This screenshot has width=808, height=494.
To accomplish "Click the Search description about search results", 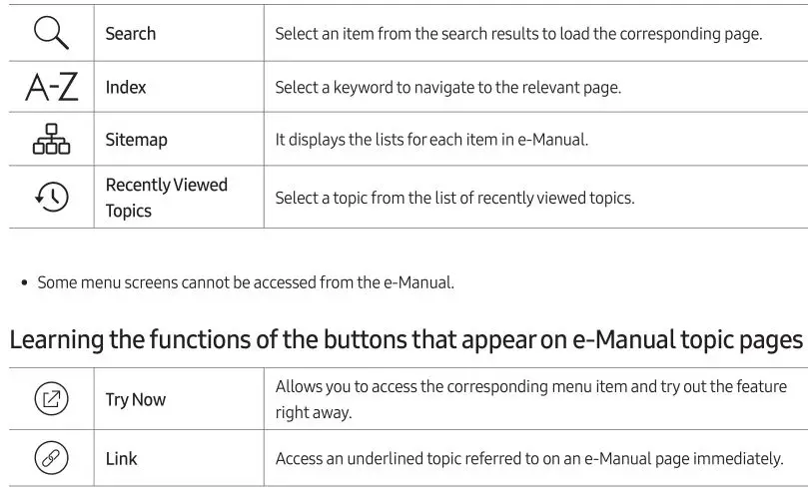I will [518, 34].
